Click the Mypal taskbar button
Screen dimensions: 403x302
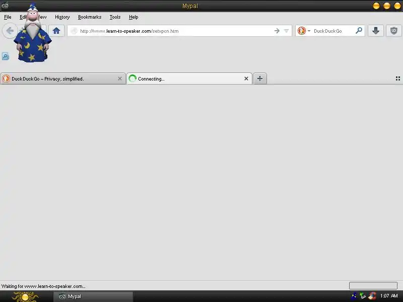pyautogui.click(x=93, y=296)
